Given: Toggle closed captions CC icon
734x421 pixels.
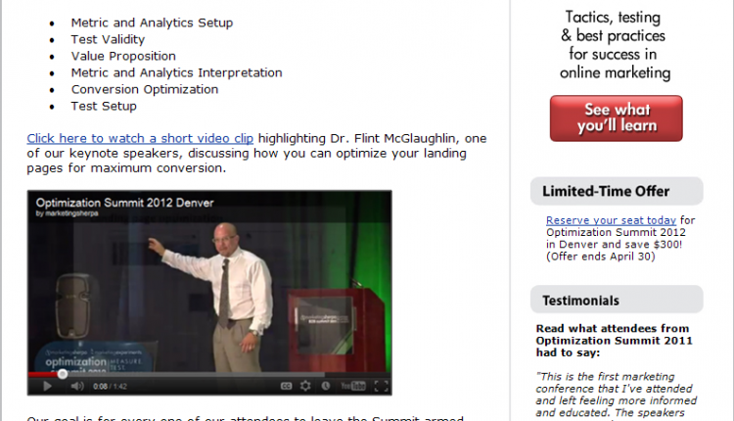Looking at the screenshot, I should 286,386.
